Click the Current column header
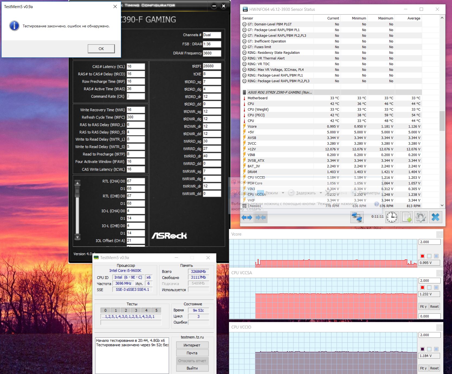Viewport: 452px width, 374px height. tap(327, 18)
